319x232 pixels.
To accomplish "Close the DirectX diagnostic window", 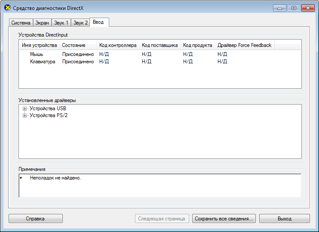I will tap(308, 8).
